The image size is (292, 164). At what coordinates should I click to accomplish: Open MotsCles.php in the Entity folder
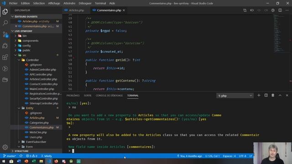38,133
